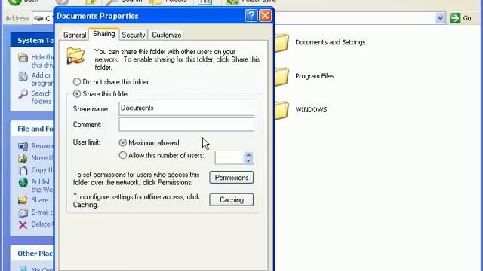Click the Share name field
The width and height of the screenshot is (483, 271).
pyautogui.click(x=186, y=108)
